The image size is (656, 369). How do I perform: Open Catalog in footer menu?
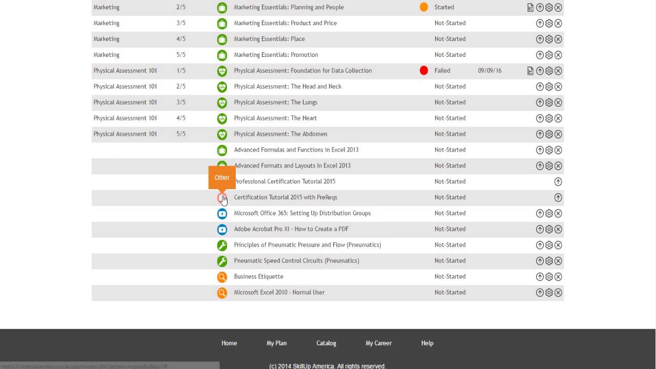tap(326, 343)
